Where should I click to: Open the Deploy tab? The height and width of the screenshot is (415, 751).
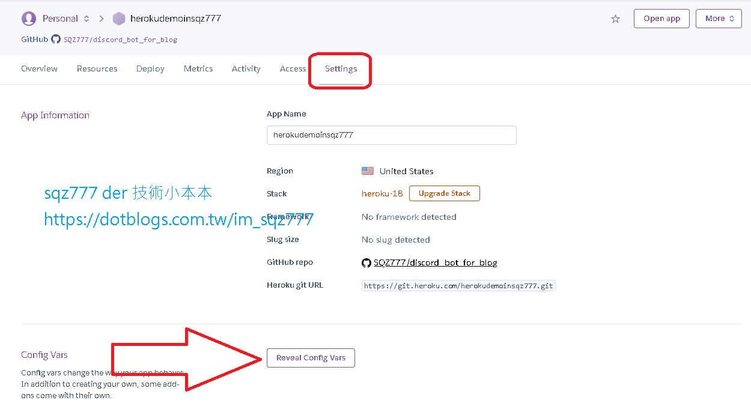(x=150, y=68)
